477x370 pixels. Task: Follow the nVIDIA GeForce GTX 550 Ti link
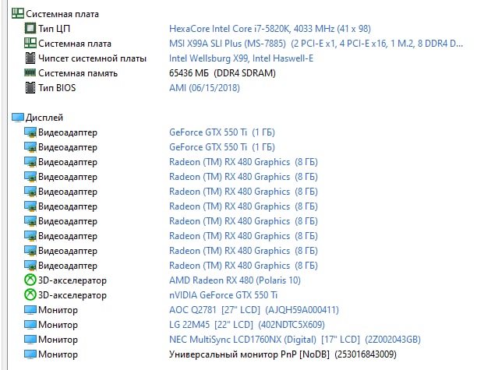[223, 295]
